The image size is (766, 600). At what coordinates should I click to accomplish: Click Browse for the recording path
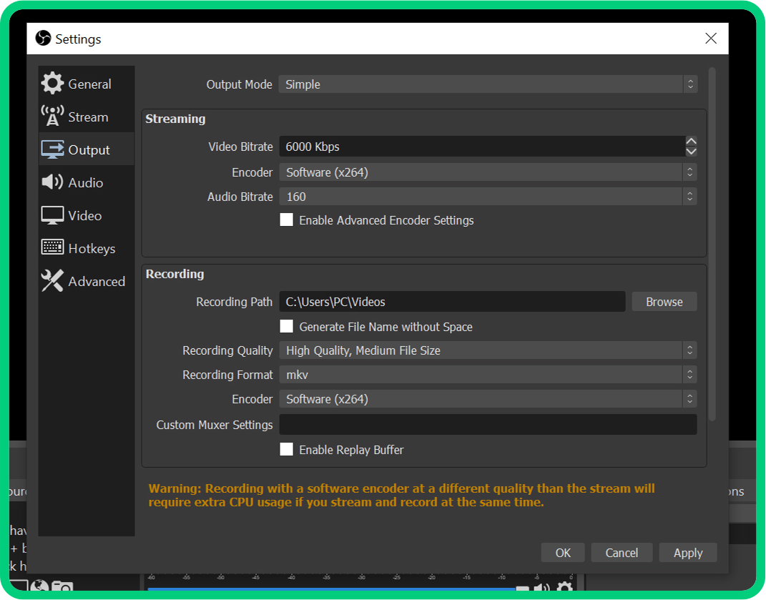[664, 302]
